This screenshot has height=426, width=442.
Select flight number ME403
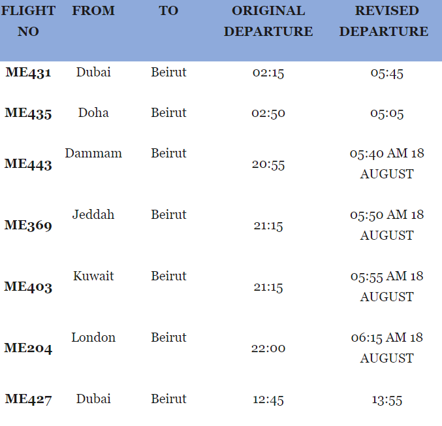(28, 287)
